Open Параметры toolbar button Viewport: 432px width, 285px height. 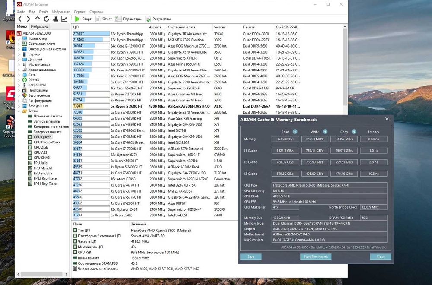128,19
